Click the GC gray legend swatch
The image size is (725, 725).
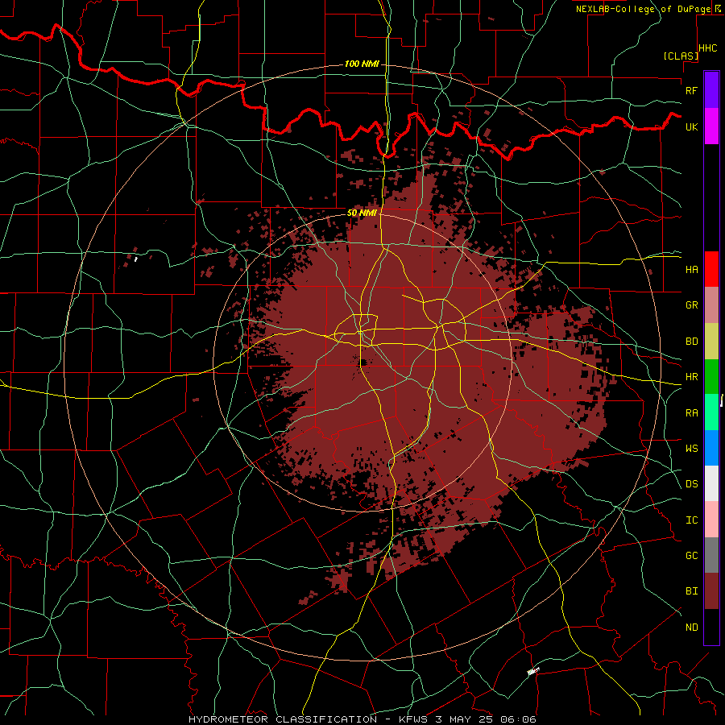coord(711,555)
